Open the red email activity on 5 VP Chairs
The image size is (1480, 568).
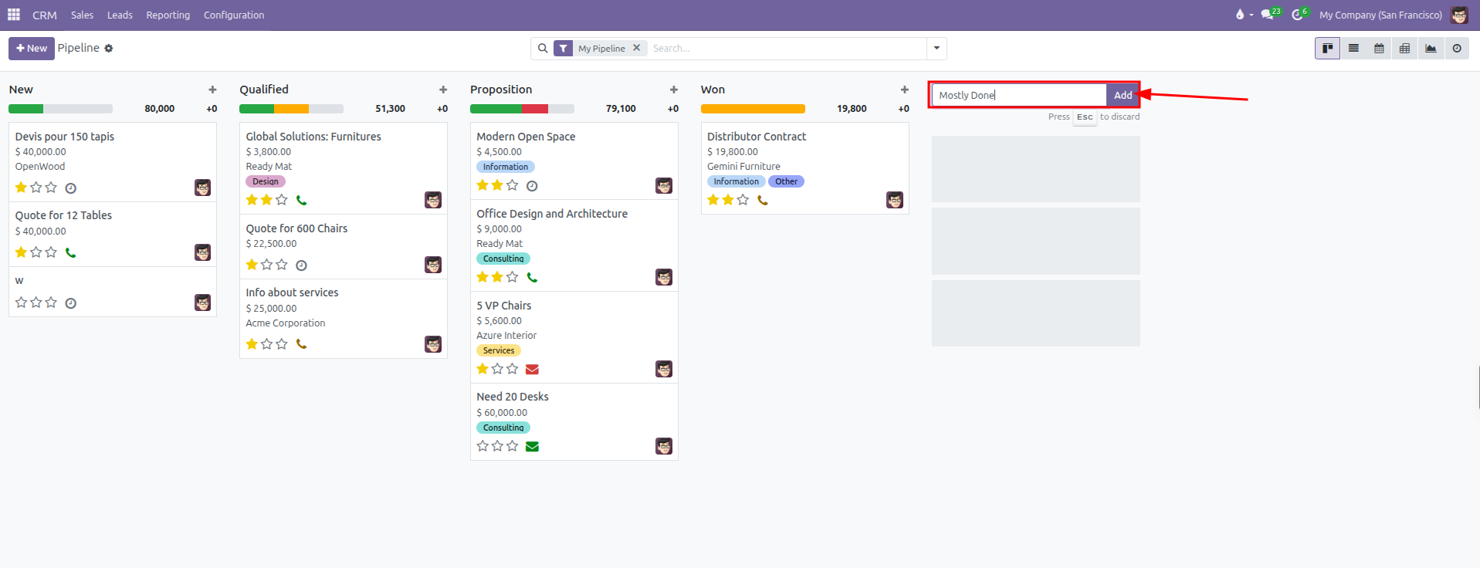pos(532,369)
